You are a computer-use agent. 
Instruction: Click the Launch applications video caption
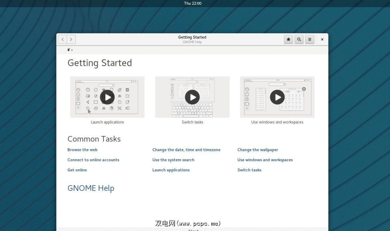tap(107, 122)
